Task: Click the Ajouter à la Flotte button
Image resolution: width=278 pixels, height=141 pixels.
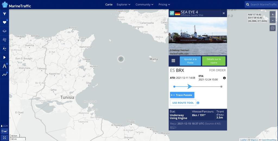Action: coord(190,61)
